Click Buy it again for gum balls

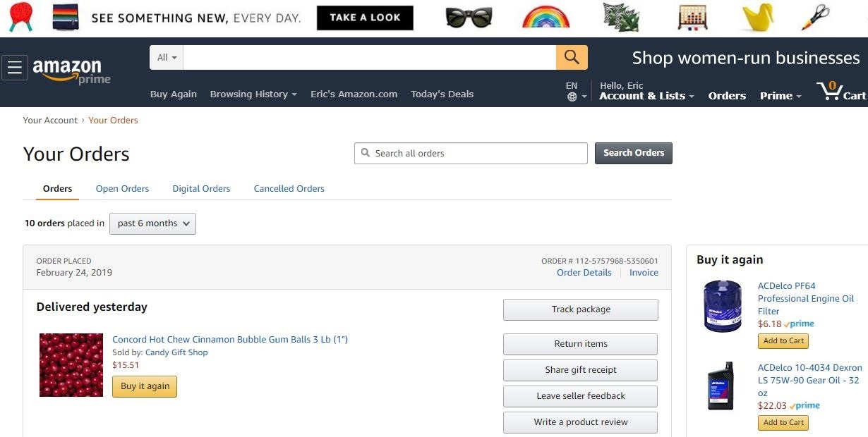145,386
